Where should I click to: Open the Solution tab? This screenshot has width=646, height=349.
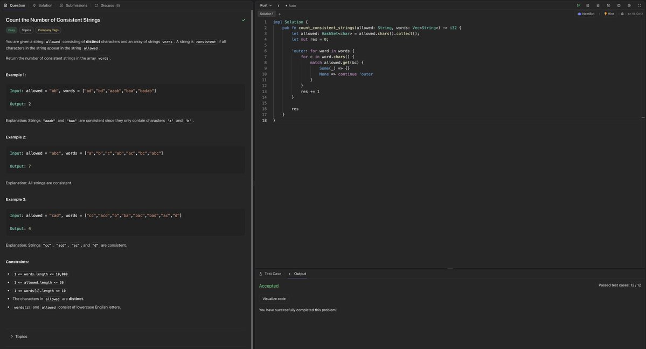pos(43,5)
